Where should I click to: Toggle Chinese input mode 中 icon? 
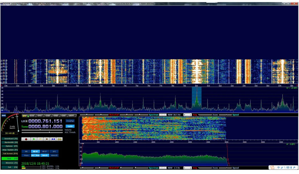[279, 167]
